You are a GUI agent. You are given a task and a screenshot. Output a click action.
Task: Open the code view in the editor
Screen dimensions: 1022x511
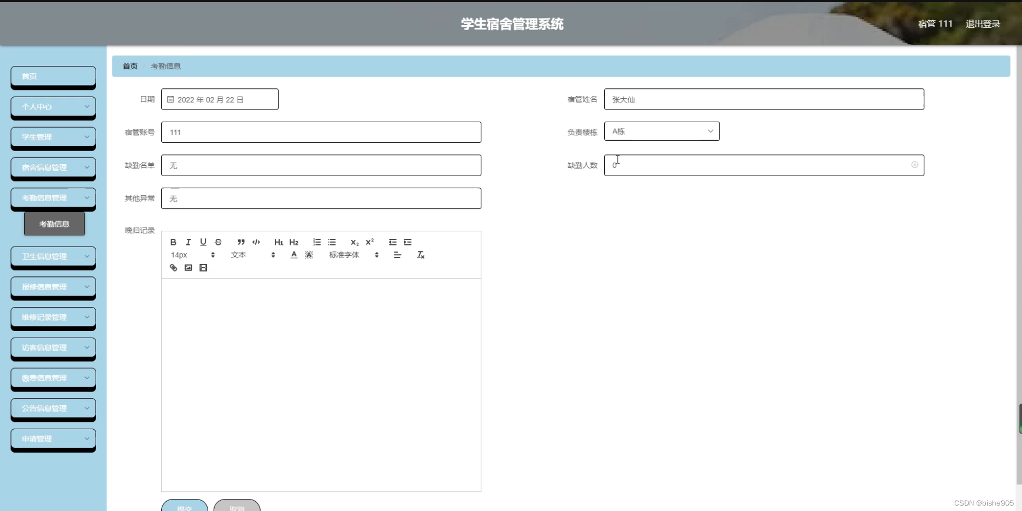[256, 242]
